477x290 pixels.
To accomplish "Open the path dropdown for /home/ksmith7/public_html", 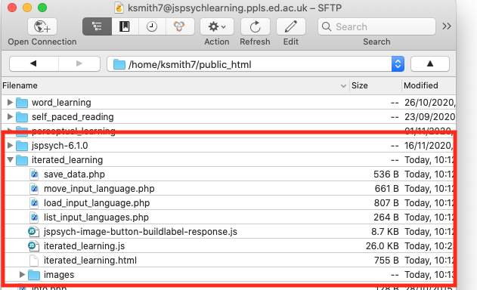I will click(x=398, y=64).
